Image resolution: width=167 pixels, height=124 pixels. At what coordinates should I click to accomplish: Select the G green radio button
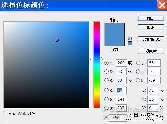(106, 99)
